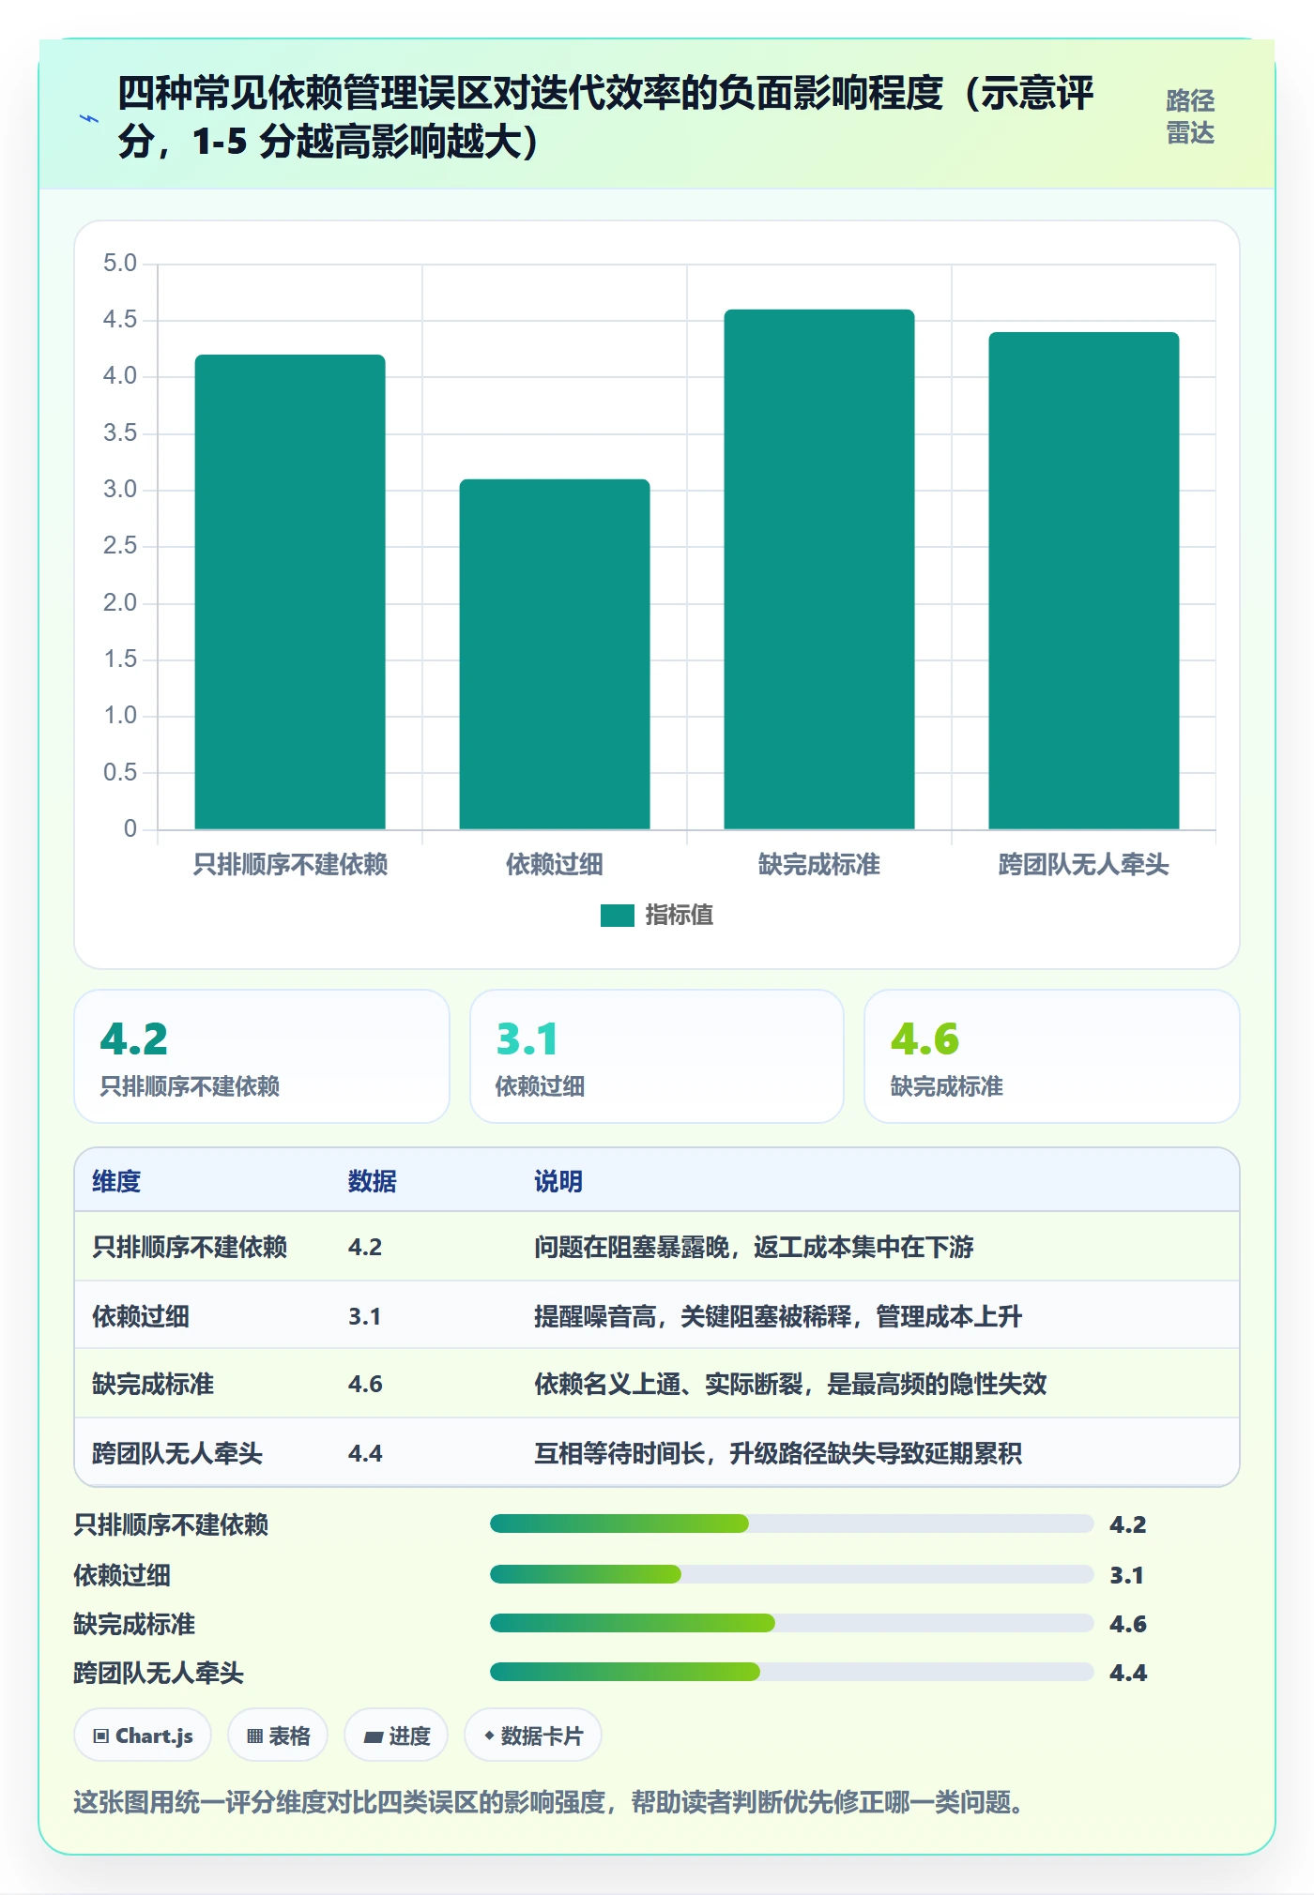Image resolution: width=1314 pixels, height=1895 pixels.
Task: Click the 缺完成标准 x-axis label
Action: click(x=819, y=864)
